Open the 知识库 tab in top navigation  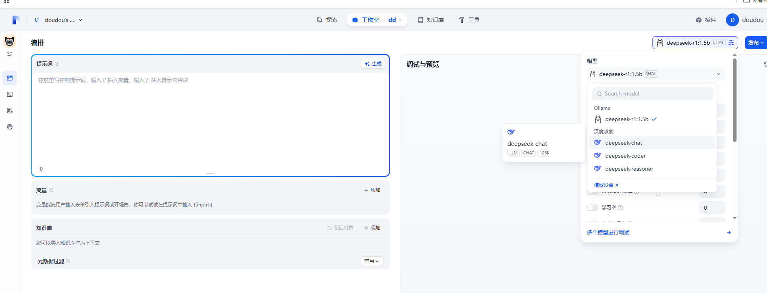(431, 20)
